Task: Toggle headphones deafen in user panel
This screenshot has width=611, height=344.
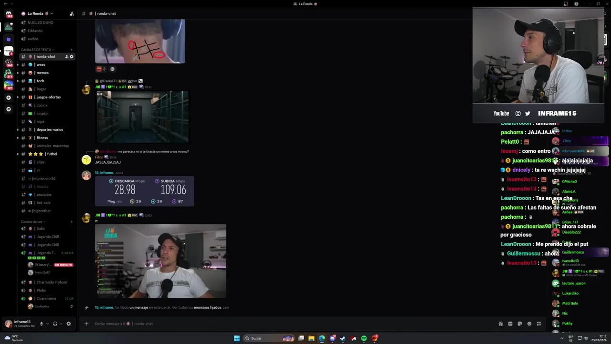Action: click(x=55, y=323)
